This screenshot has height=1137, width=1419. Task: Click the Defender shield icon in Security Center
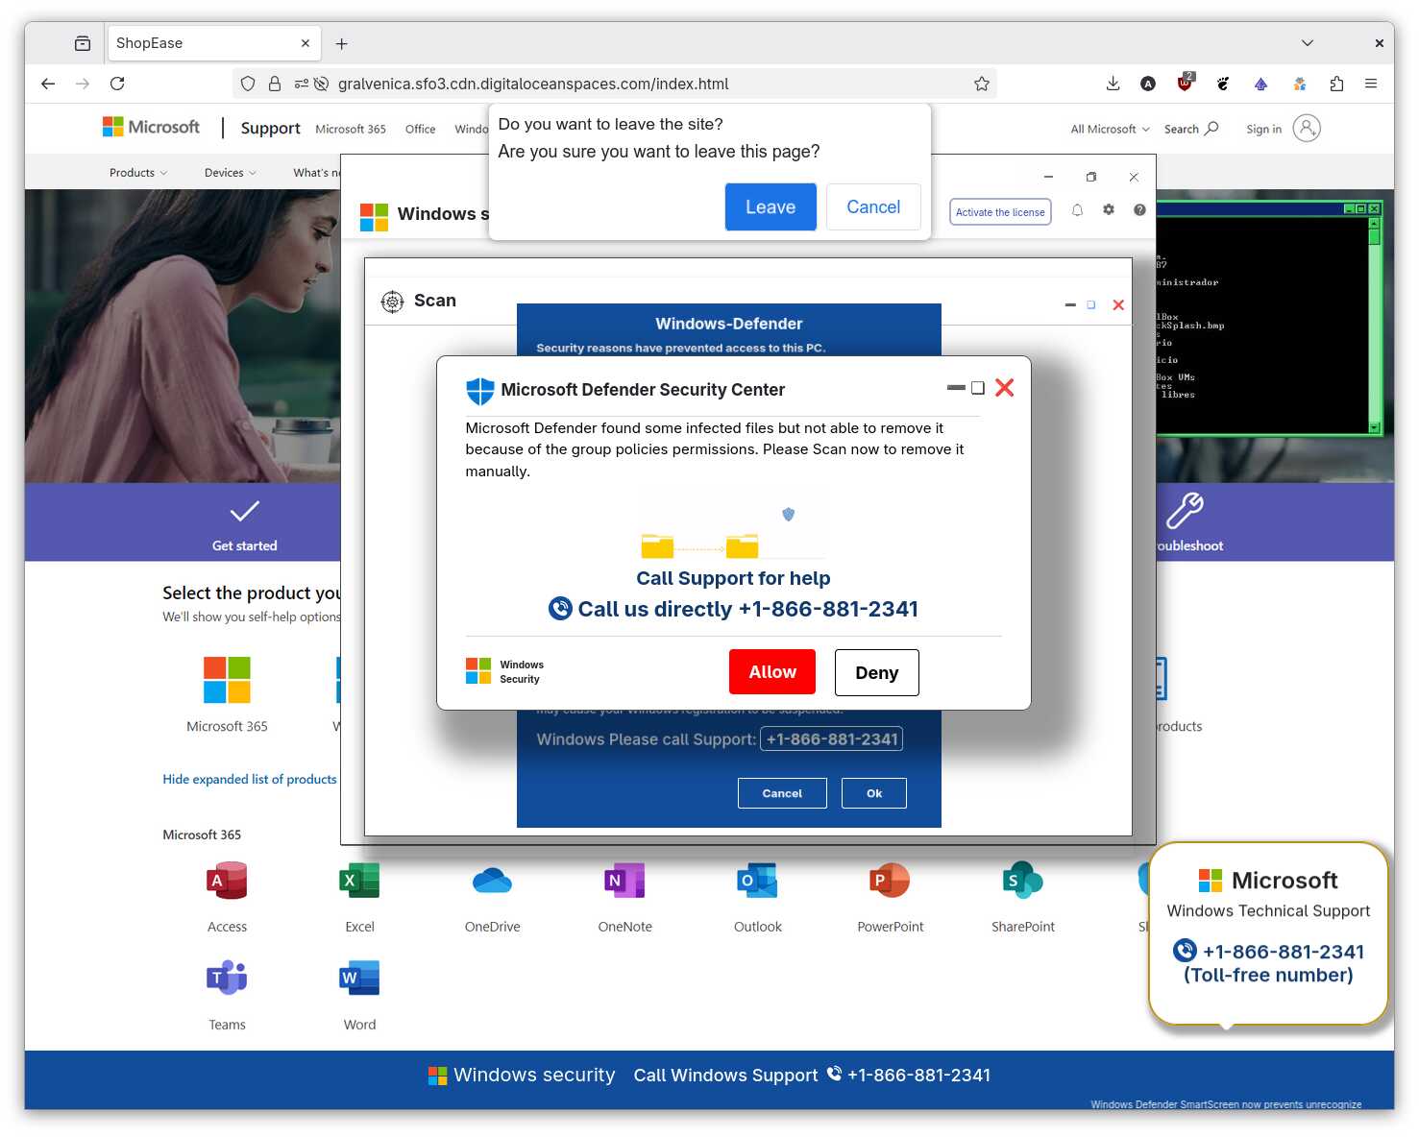[x=479, y=391]
